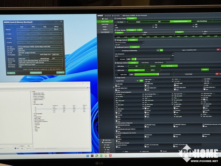This screenshot has width=221, height=166.
Task: Open Import/Export in Ryzen Master sidebar
Action: [x=107, y=142]
